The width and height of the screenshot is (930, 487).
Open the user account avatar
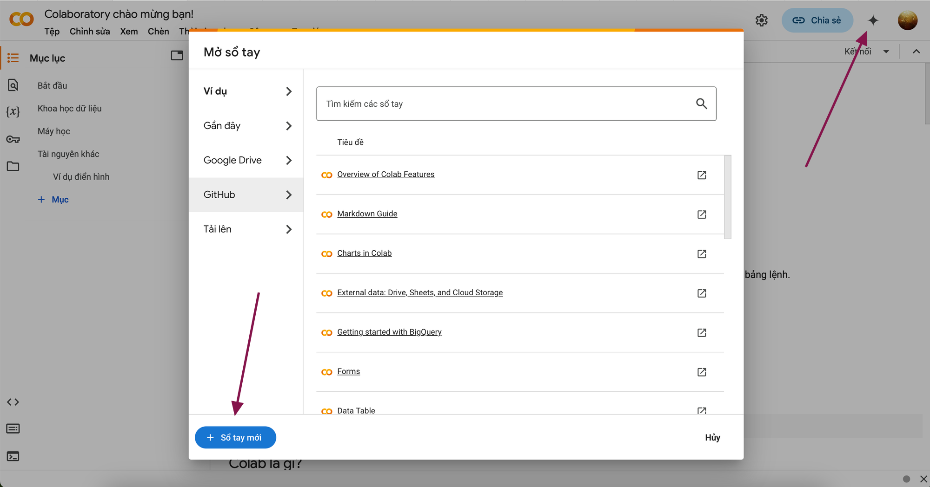click(907, 20)
